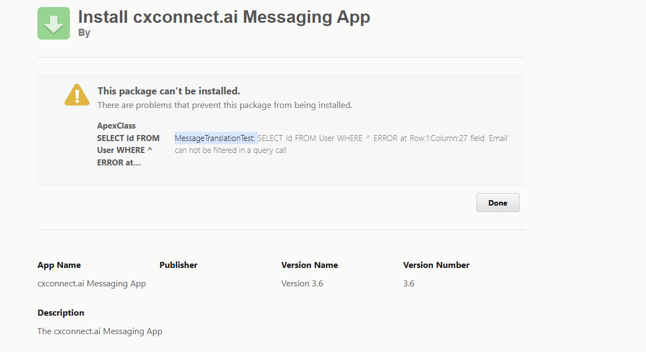646x352 pixels.
Task: Select the highlighted MessageTranslationTest text
Action: coord(215,138)
